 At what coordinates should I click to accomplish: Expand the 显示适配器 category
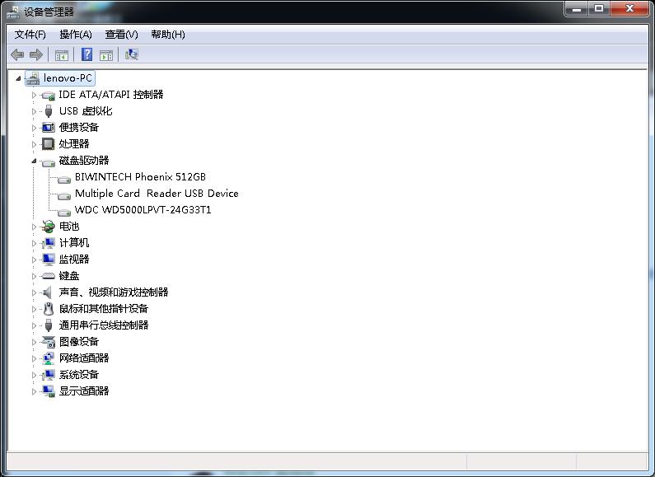pyautogui.click(x=35, y=391)
